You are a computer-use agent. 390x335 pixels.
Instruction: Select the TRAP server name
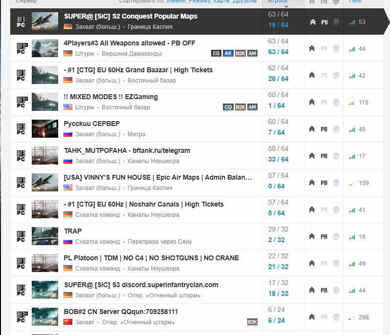(x=73, y=231)
